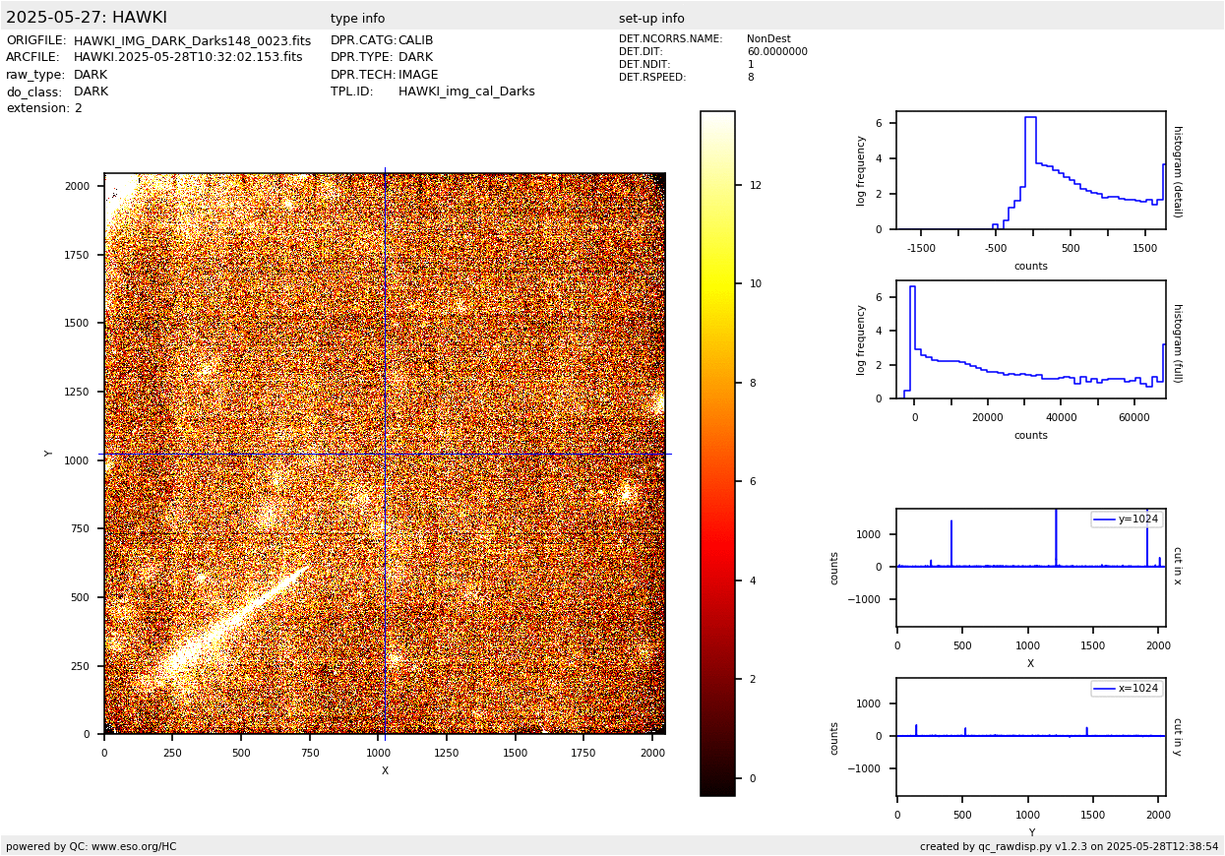
Task: Select the TPL.ID value HAWKI_img_cal_Darks
Action: [x=466, y=92]
